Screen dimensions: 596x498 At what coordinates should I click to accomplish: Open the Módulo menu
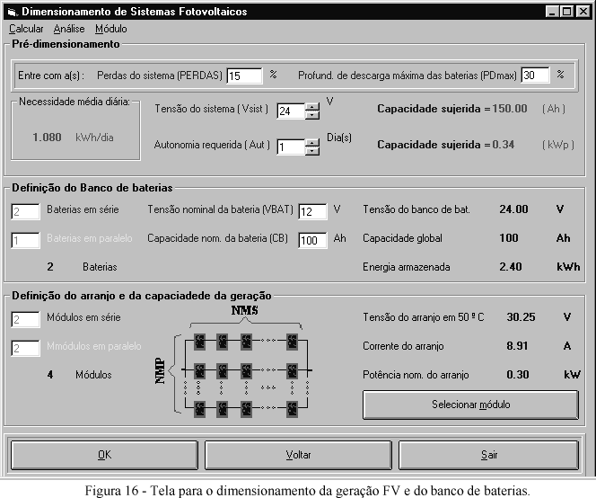tap(110, 29)
